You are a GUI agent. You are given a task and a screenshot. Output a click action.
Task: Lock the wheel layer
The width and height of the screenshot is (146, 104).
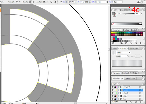click(115, 90)
